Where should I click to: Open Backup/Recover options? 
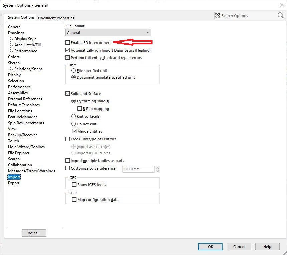point(22,135)
